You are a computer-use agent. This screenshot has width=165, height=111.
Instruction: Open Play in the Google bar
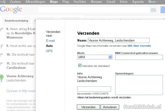pos(66,2)
